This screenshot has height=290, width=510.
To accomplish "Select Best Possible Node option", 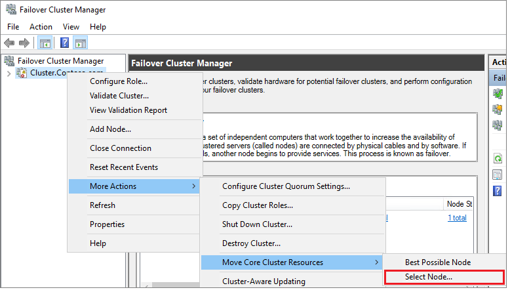I will click(x=438, y=262).
